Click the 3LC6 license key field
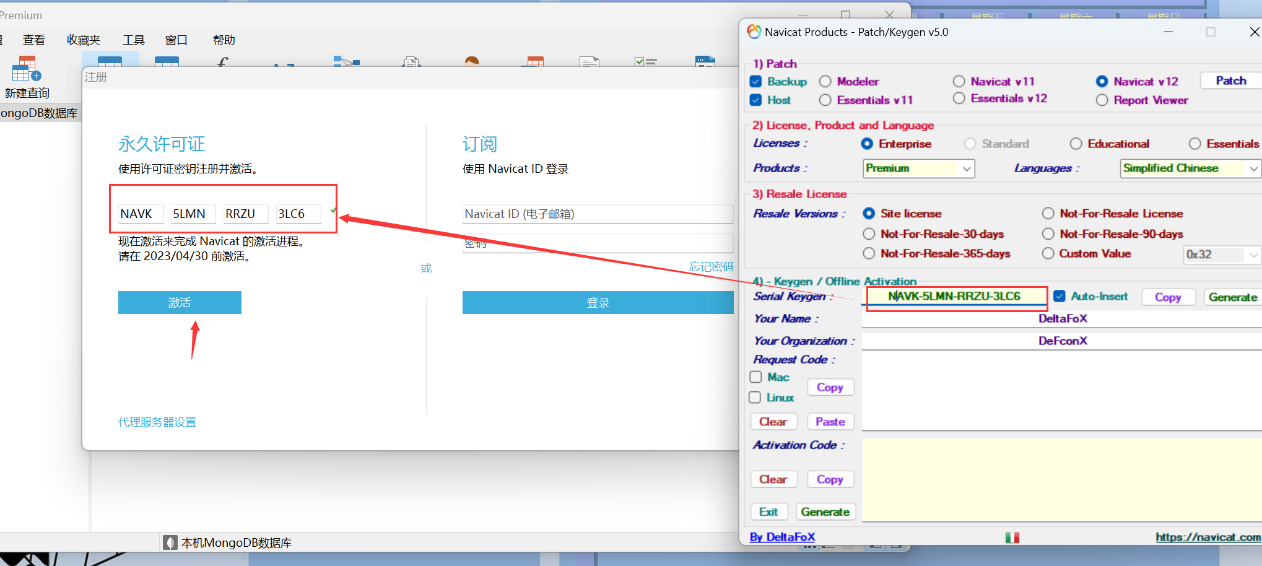The width and height of the screenshot is (1262, 566). [298, 214]
